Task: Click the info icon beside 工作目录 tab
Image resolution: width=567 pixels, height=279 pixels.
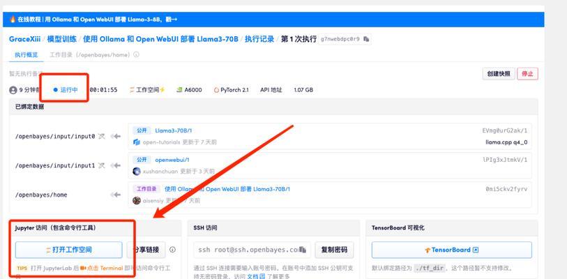Action: [136, 54]
